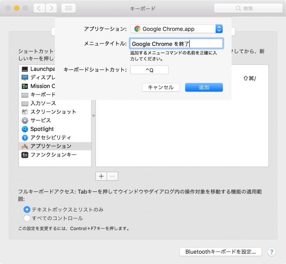Click the pane splitter handle dot
Viewport: 286px width, 264px height.
(x=93, y=115)
